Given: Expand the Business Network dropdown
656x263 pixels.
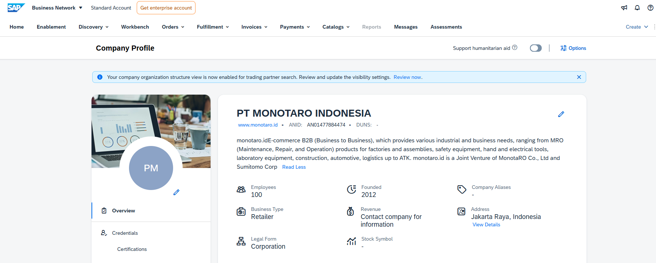Looking at the screenshot, I should pyautogui.click(x=57, y=8).
